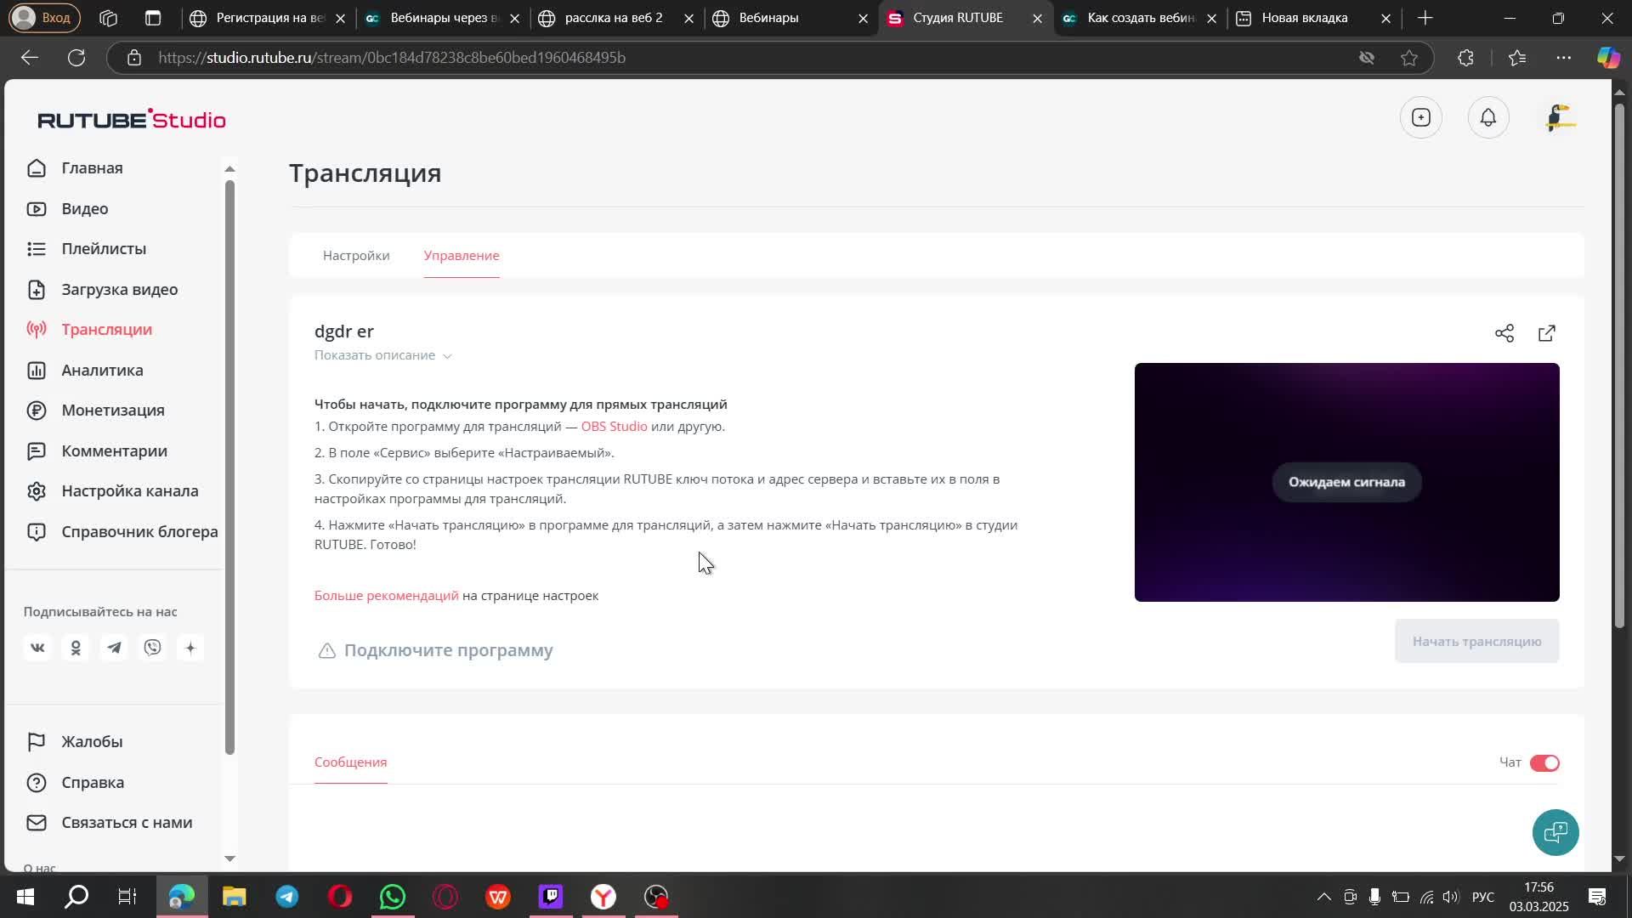Viewport: 1632px width, 918px height.
Task: Open File Explorer from the taskbar
Action: point(235,897)
